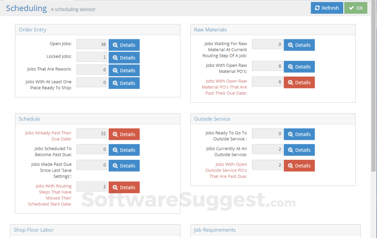This screenshot has width=377, height=238.
Task: View details for Jobs Already Past Their Due Date
Action: 124,134
